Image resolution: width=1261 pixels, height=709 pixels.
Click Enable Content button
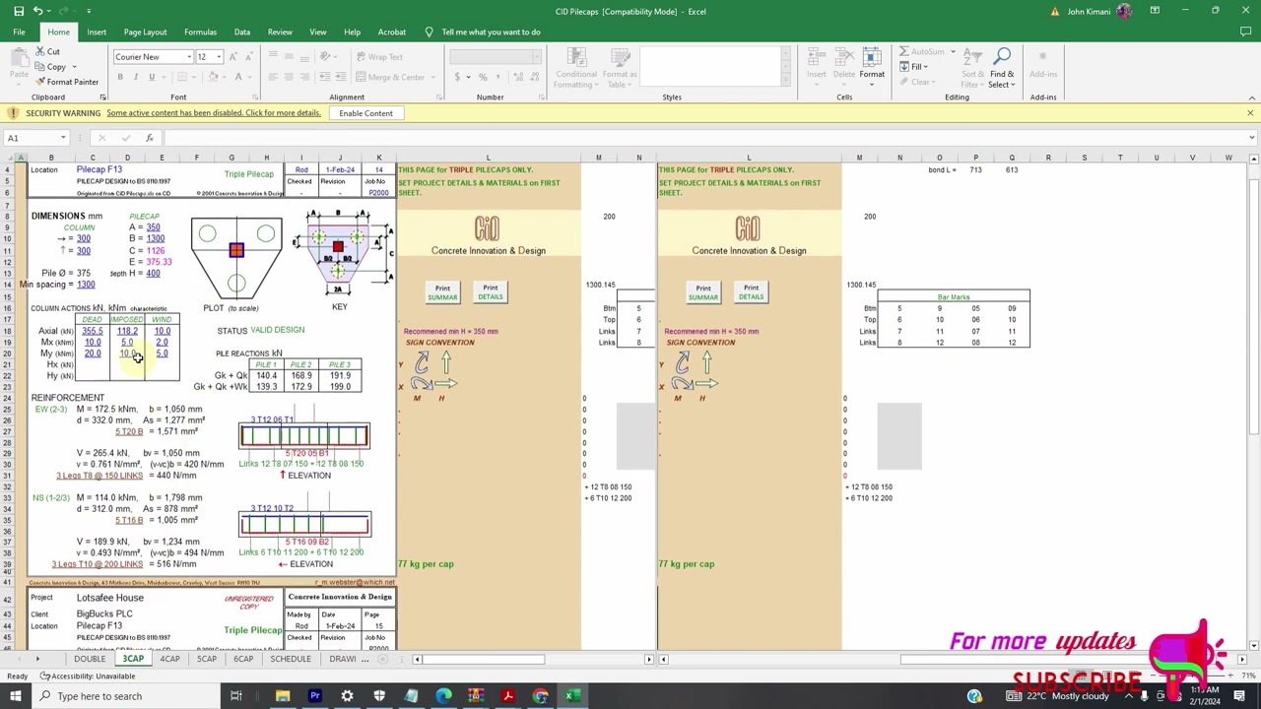[365, 113]
